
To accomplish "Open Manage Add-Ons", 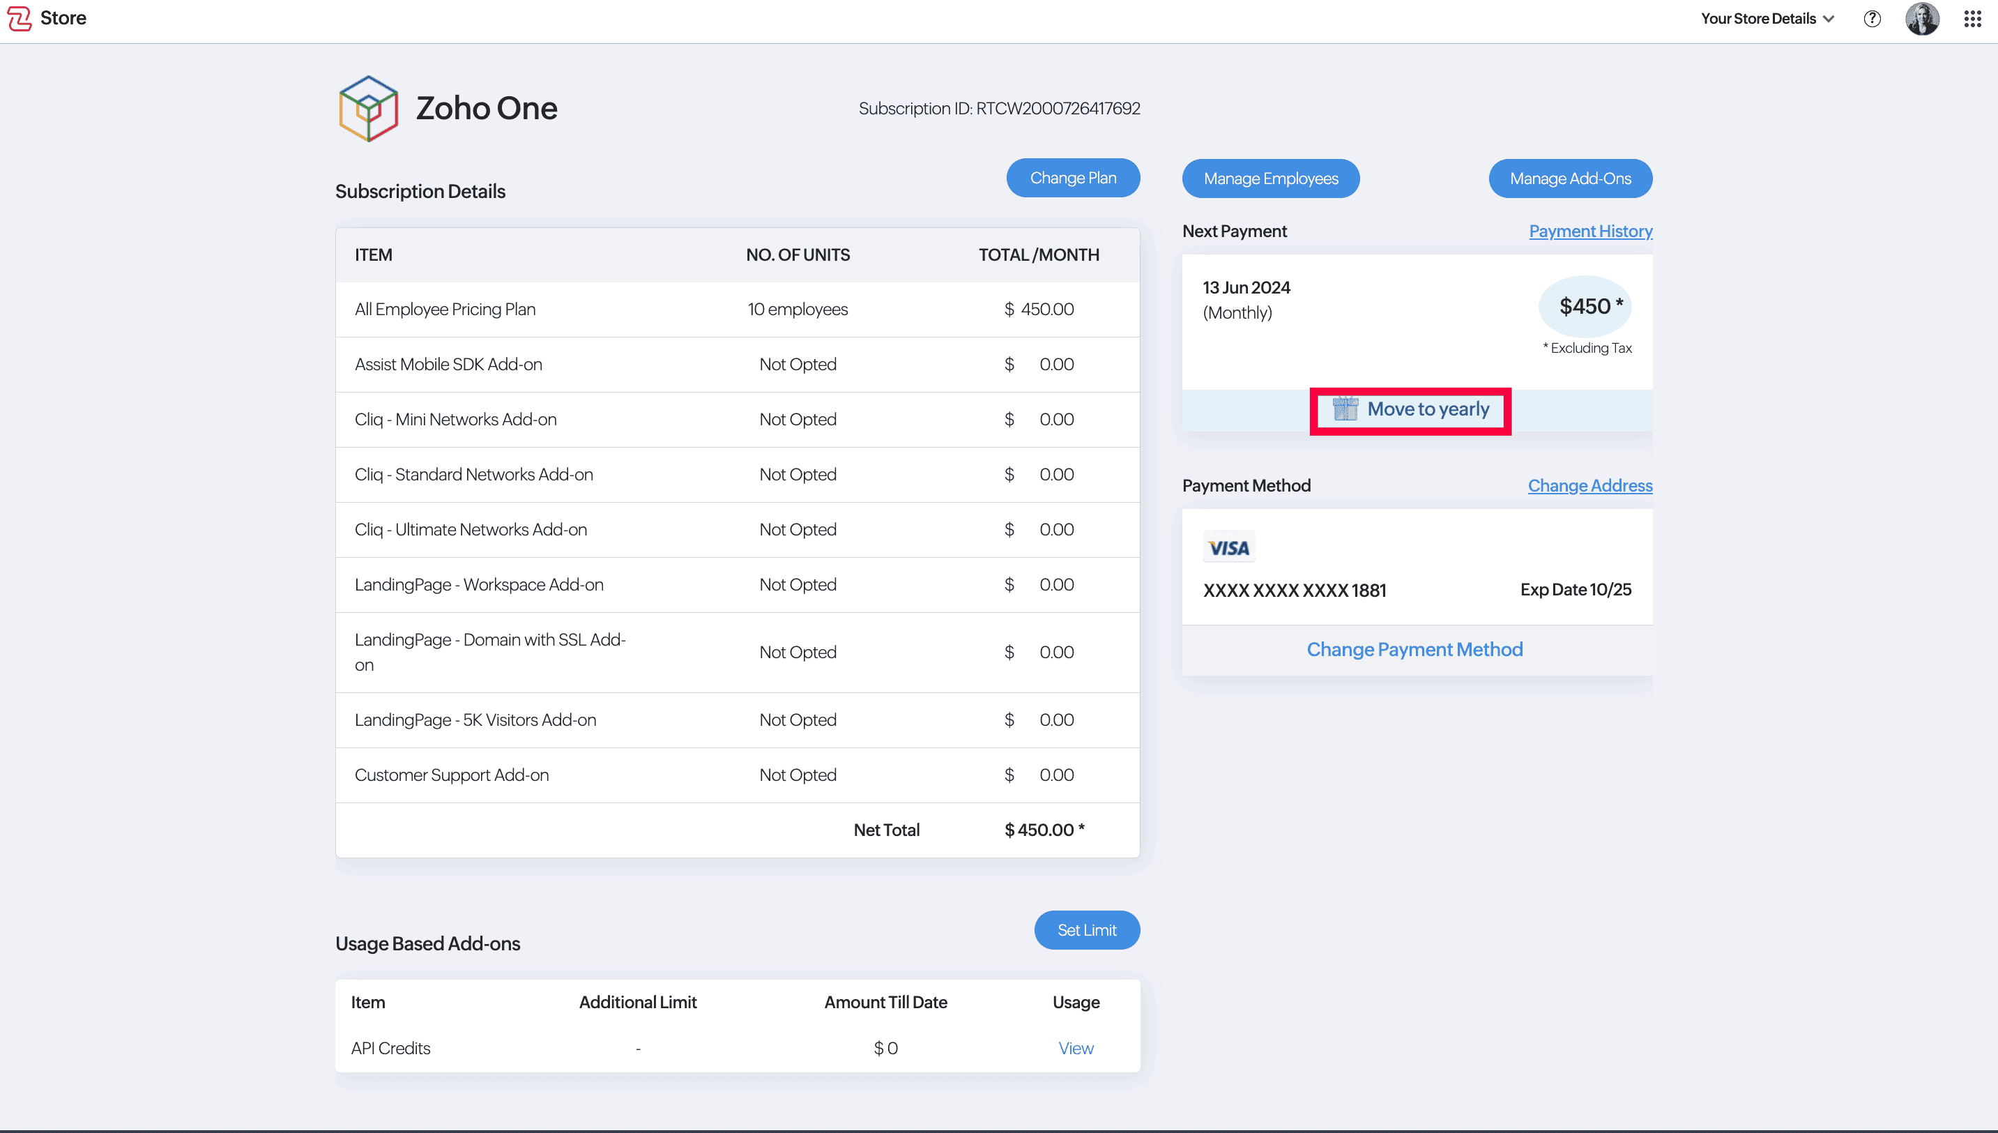I will point(1570,179).
